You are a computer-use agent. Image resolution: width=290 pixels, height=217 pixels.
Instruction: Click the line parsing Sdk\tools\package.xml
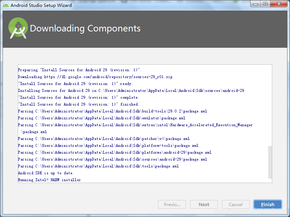tap(98, 166)
